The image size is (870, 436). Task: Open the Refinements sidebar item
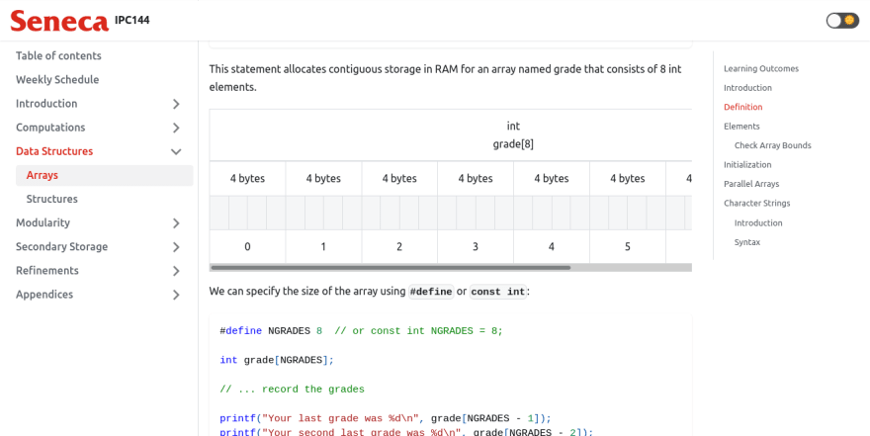pyautogui.click(x=47, y=270)
